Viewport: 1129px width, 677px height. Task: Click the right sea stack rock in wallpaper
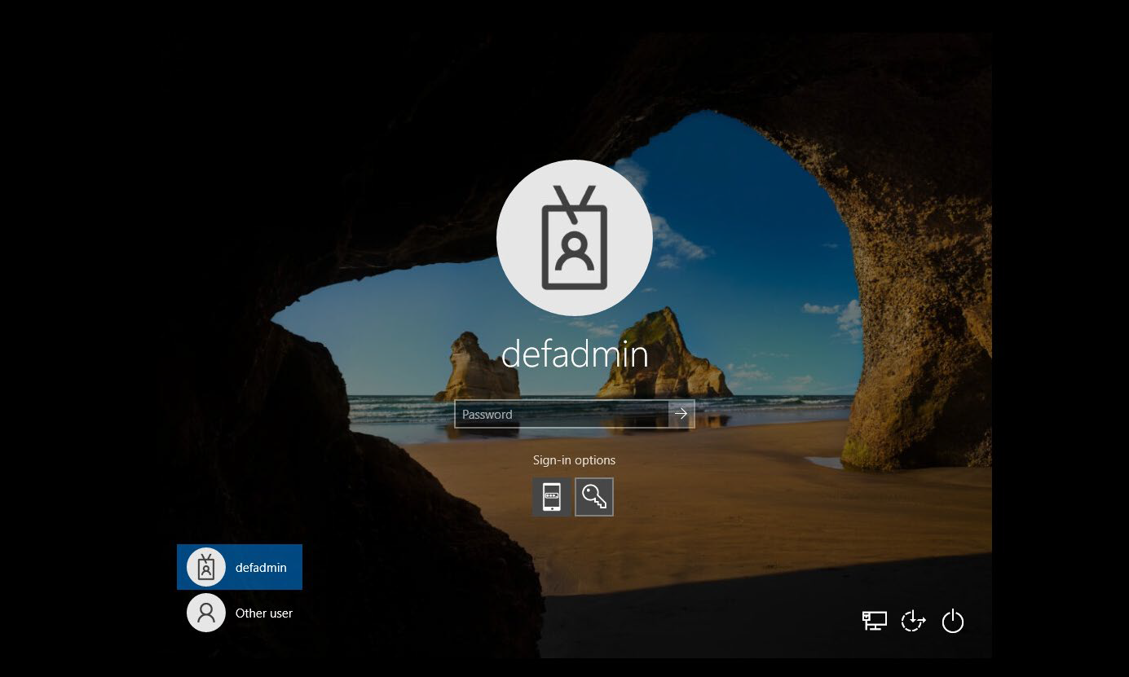pyautogui.click(x=664, y=354)
